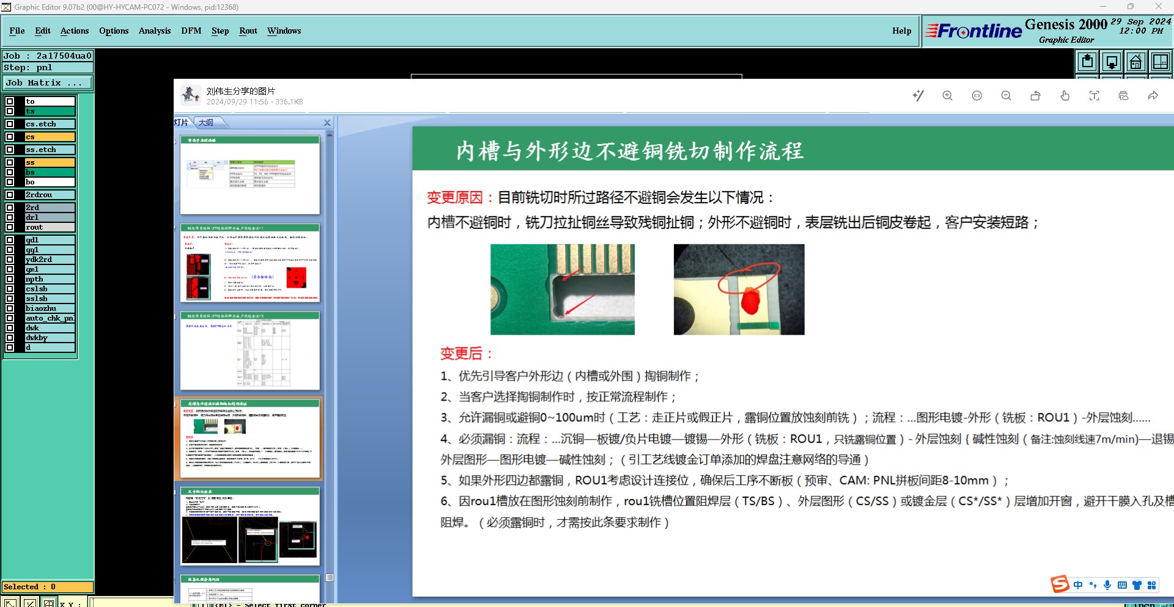Click the home view icon in Genesis toolbar

(1136, 62)
